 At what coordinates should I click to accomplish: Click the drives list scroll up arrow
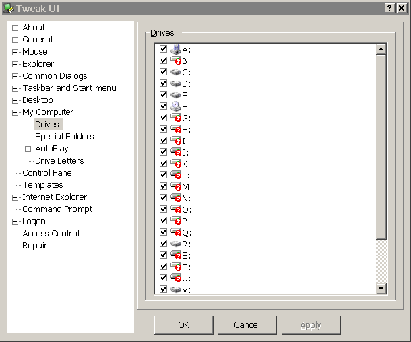tap(381, 49)
